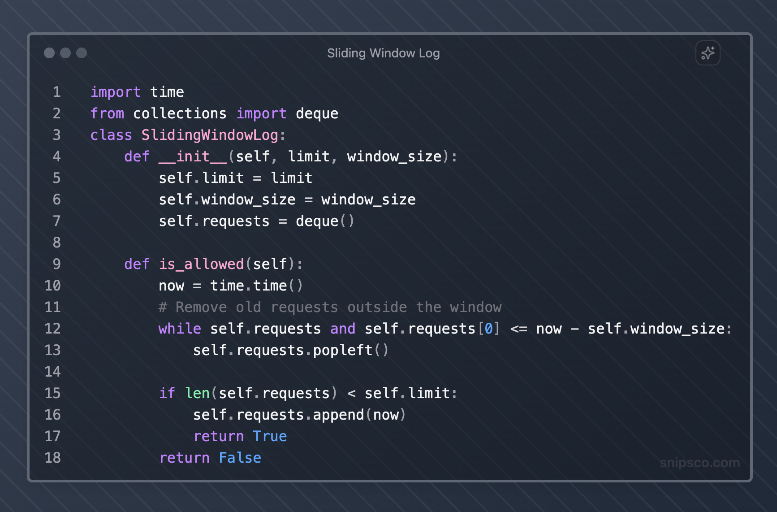Click the "while" keyword on line 12
Image resolution: width=777 pixels, height=512 pixels.
coord(180,329)
